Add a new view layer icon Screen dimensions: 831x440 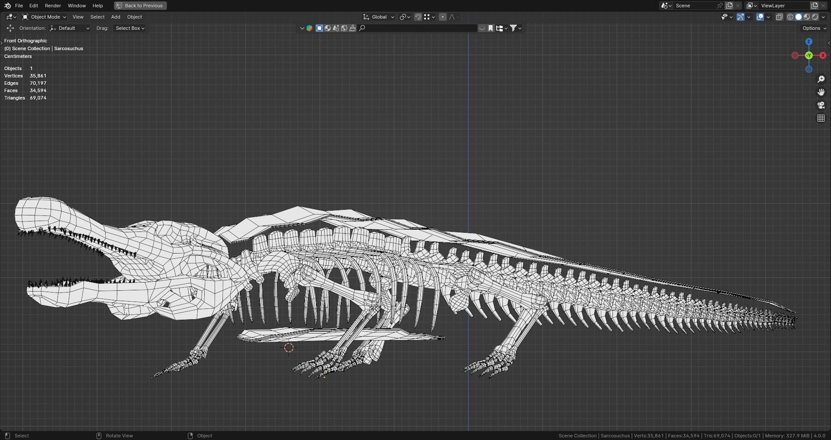pos(815,6)
